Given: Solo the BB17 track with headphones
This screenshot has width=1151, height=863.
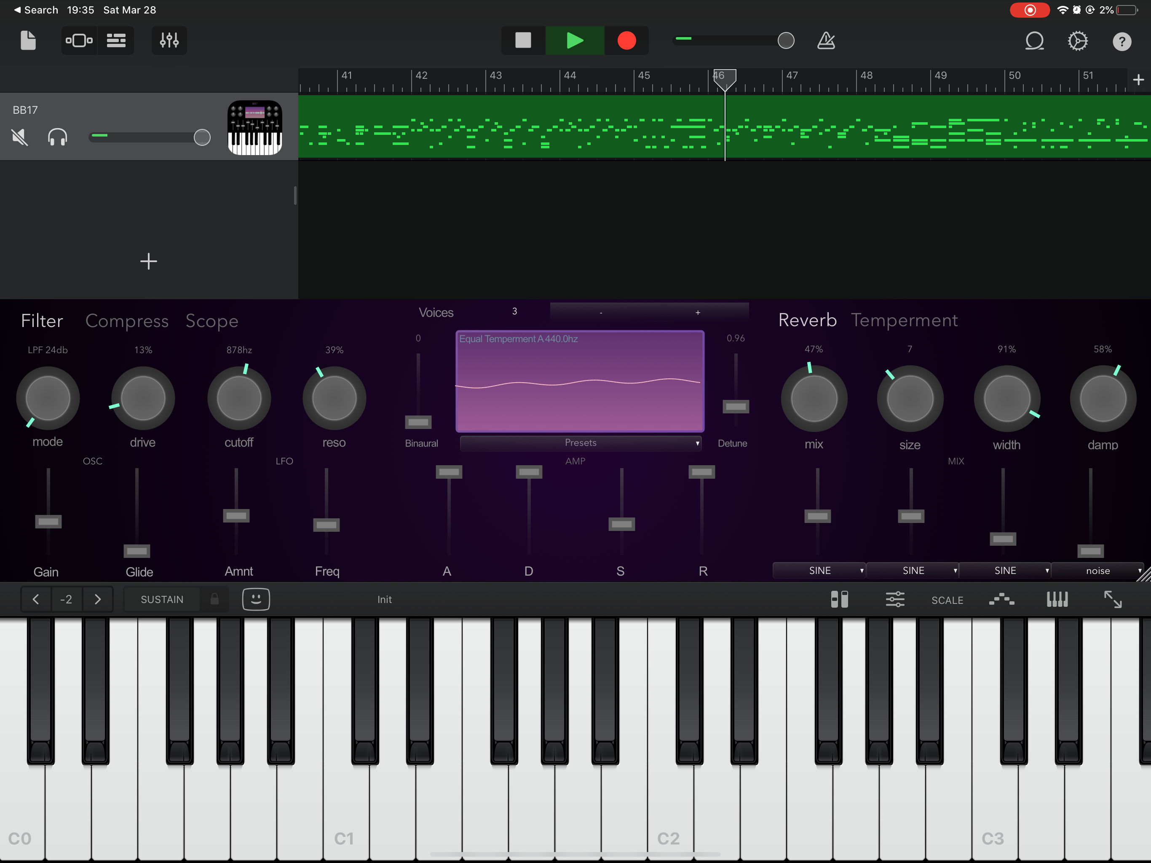Looking at the screenshot, I should coord(57,137).
